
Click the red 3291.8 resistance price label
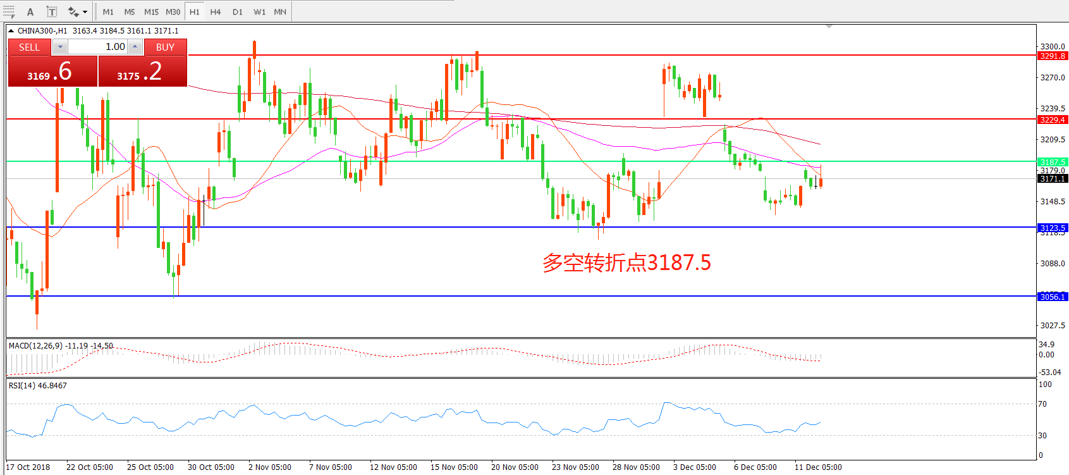tap(1052, 56)
